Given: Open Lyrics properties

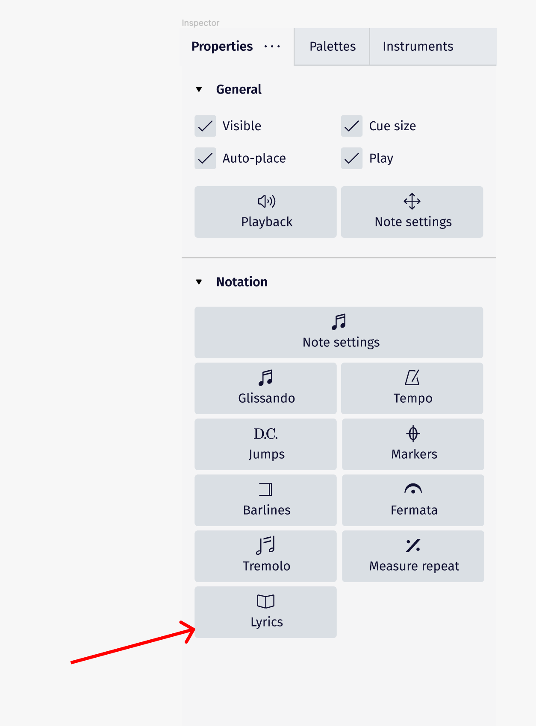Looking at the screenshot, I should [x=265, y=612].
